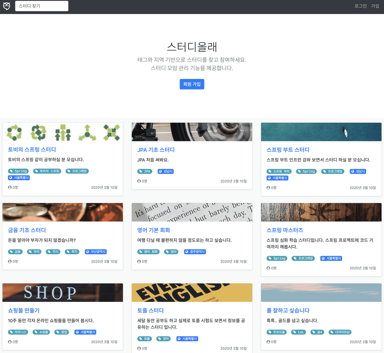
Task: Select the JPA tag badge
Action: (145, 171)
